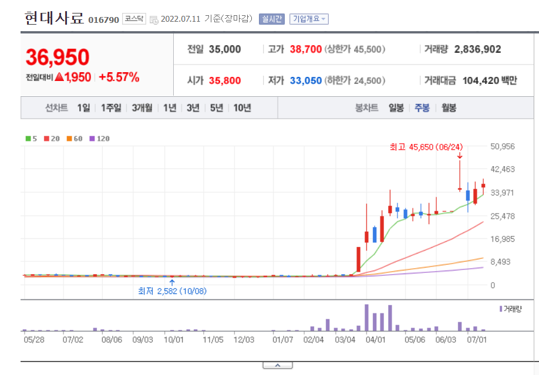Viewport: 539px width, 375px height.
Task: Click the 최고 45,650 (06/24) high marker
Action: click(426, 147)
